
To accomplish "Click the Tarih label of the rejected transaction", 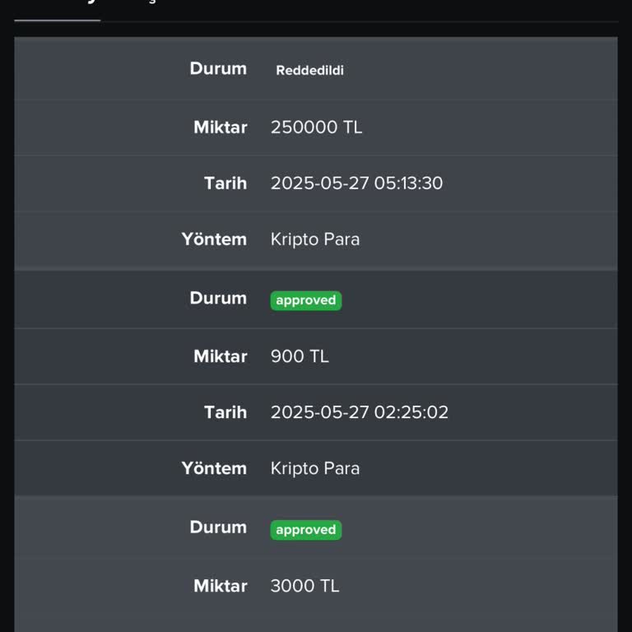I will point(225,184).
